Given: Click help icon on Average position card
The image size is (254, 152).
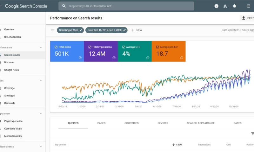Looking at the screenshot, I should coord(182,58).
